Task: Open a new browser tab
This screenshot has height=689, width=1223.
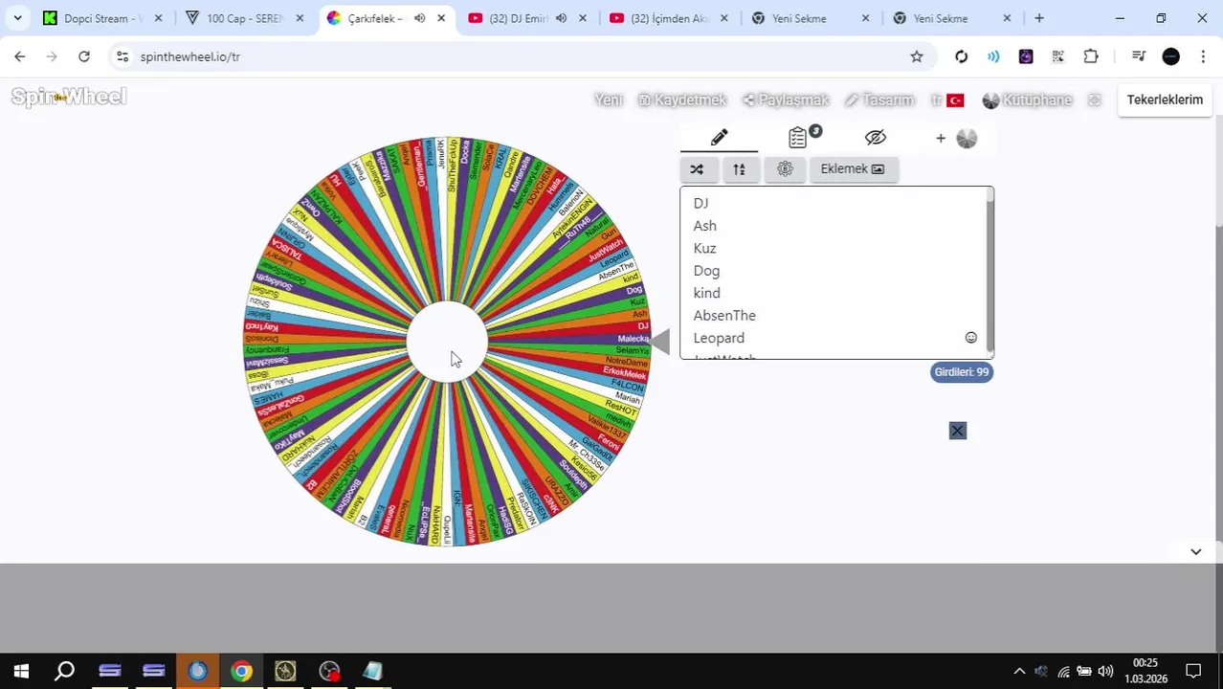Action: [1039, 18]
